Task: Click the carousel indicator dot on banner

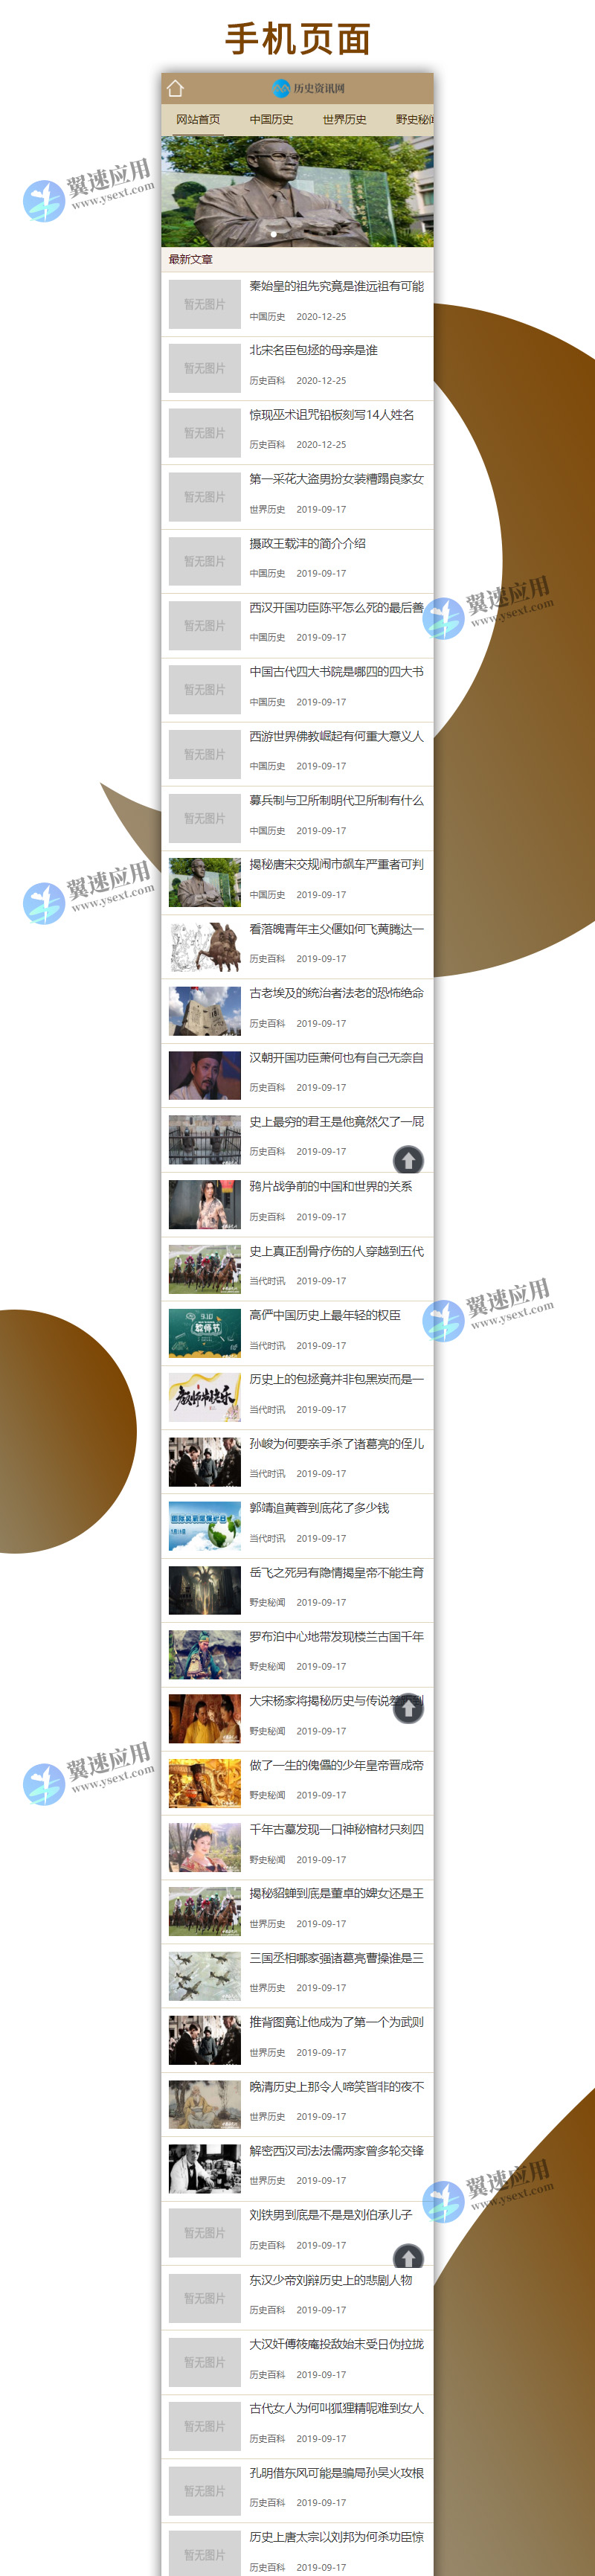Action: tap(274, 234)
